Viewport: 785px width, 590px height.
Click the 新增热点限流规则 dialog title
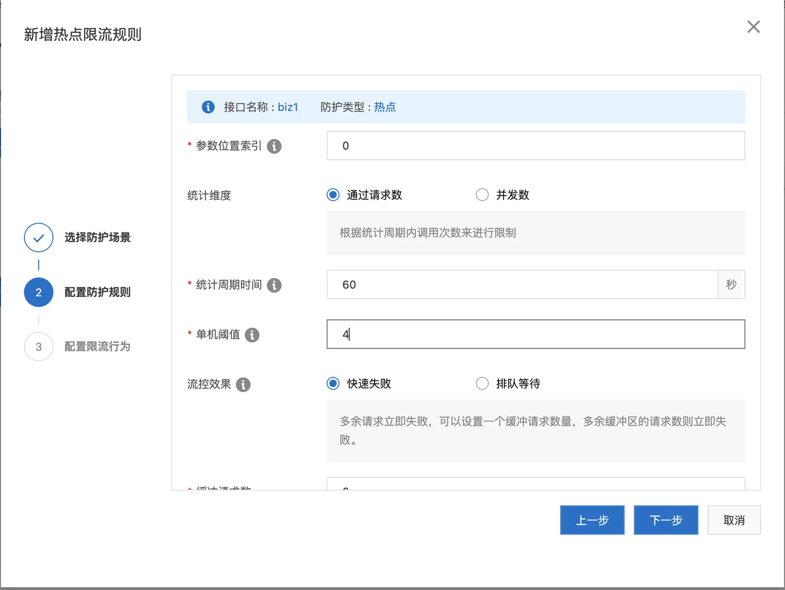[x=82, y=35]
